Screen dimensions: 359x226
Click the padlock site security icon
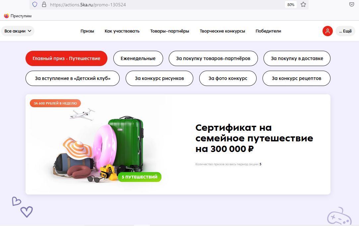pyautogui.click(x=44, y=5)
